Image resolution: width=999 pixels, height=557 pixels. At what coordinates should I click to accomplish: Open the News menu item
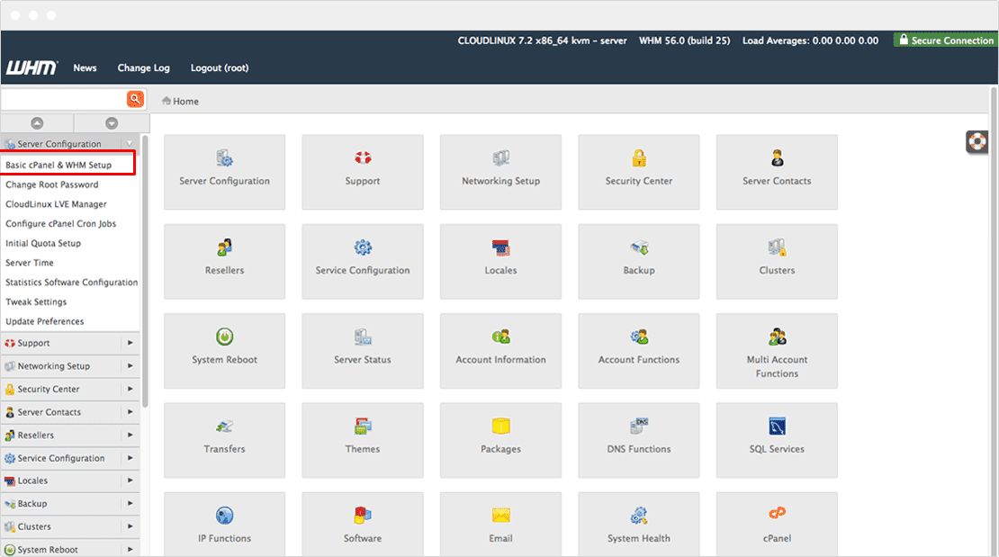[85, 67]
